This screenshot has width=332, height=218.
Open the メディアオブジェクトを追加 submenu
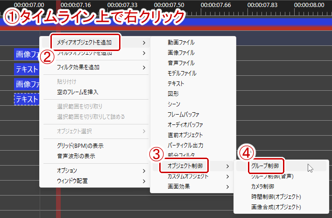[84, 43]
